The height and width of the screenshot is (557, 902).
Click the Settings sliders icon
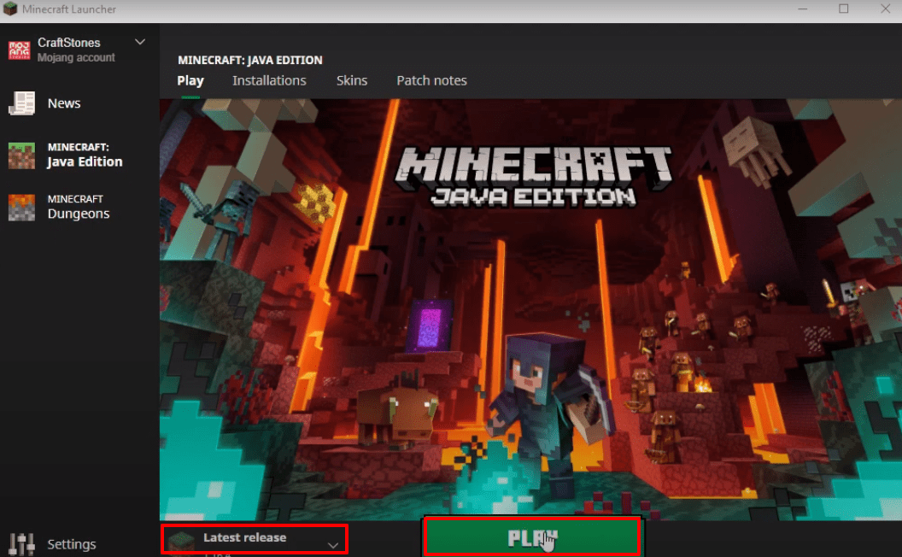22,544
